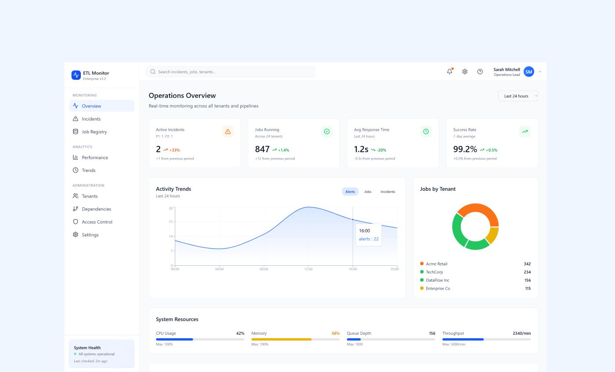
Task: Click the search magnifier icon
Action: click(153, 72)
